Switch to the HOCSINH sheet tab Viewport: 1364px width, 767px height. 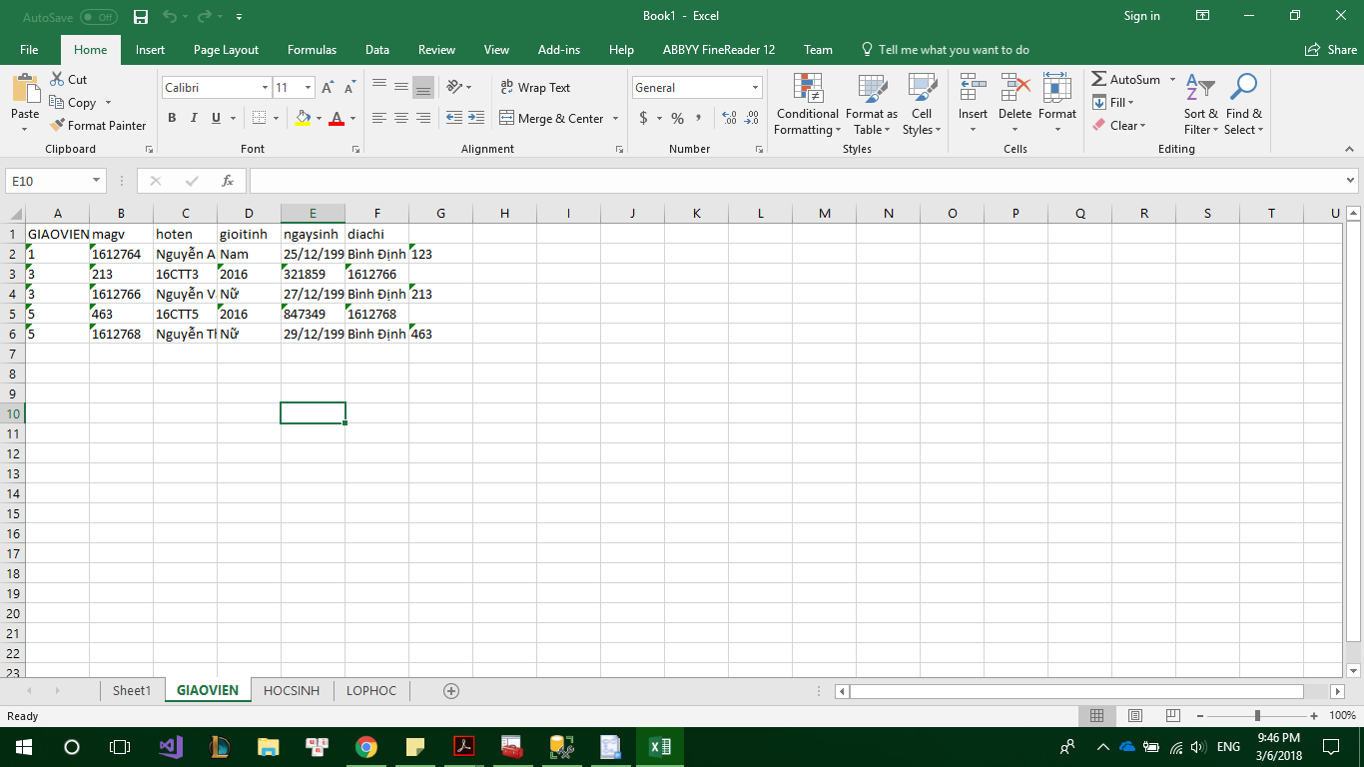(x=292, y=690)
